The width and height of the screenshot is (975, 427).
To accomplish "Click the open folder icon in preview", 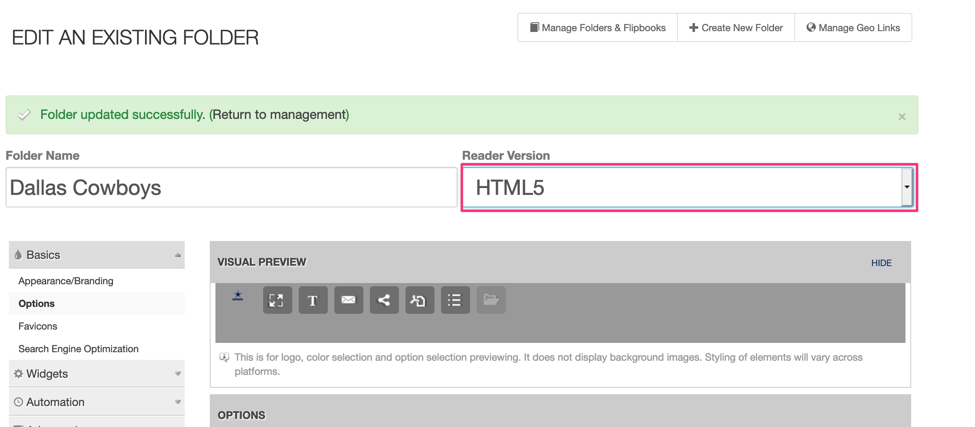I will tap(491, 300).
